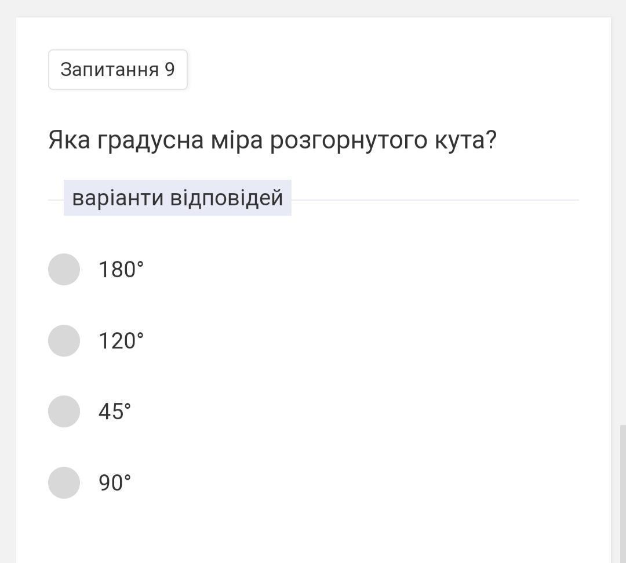Click the word Яка starting the question
The height and width of the screenshot is (563, 626).
tap(69, 140)
